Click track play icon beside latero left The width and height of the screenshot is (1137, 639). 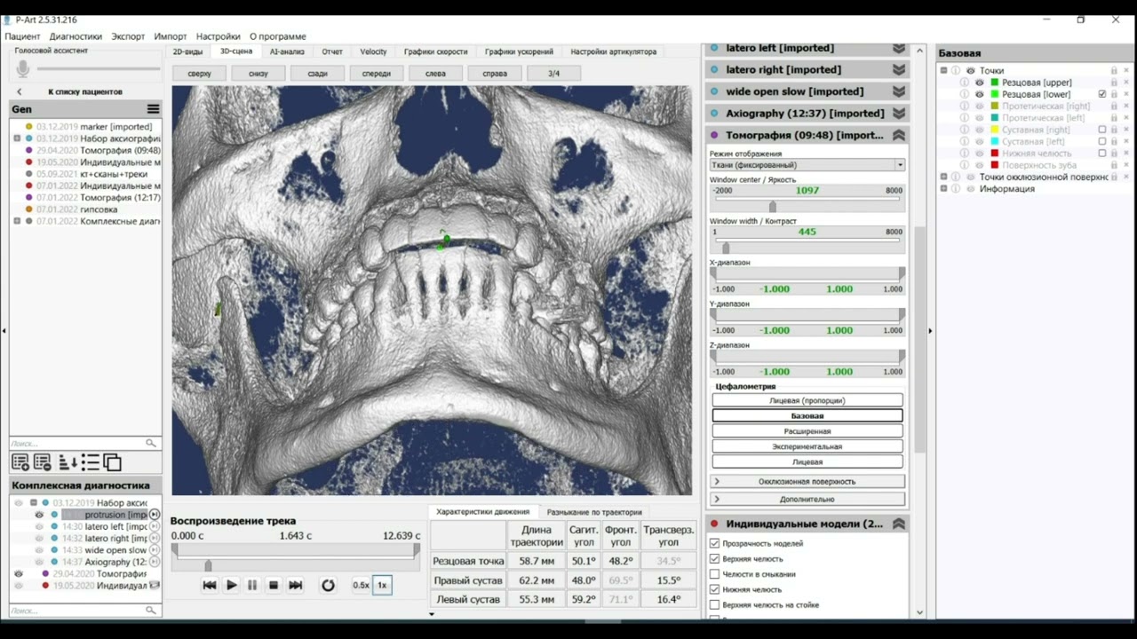[x=154, y=526]
